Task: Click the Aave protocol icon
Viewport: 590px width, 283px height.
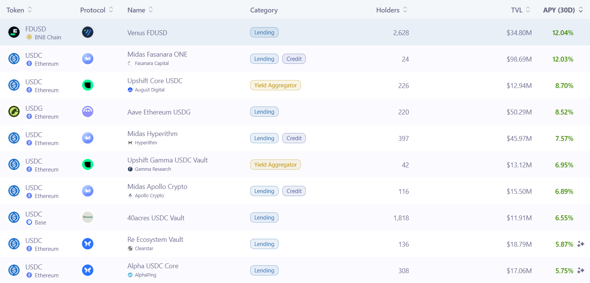Action: point(88,111)
